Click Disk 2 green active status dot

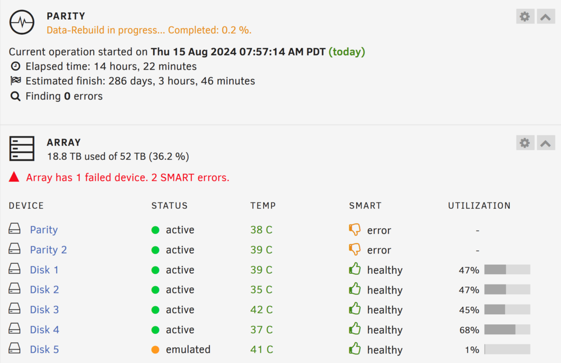click(155, 290)
